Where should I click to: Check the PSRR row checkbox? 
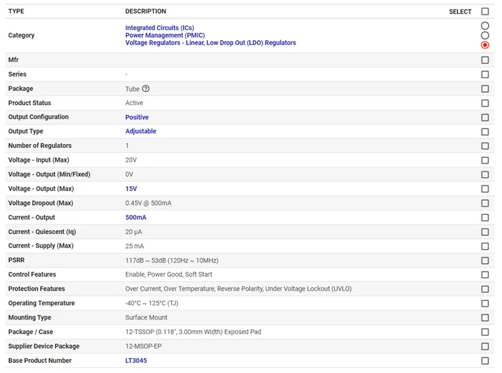tap(485, 260)
